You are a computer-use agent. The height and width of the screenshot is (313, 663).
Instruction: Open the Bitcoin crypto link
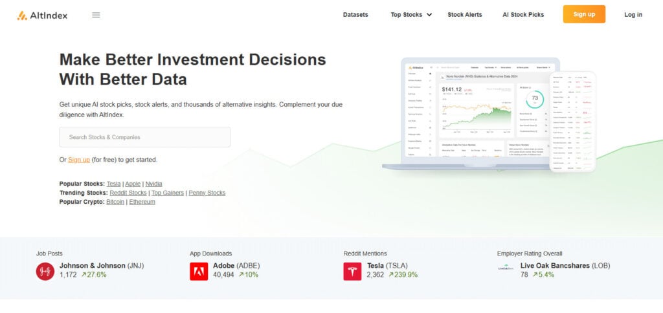pyautogui.click(x=115, y=202)
